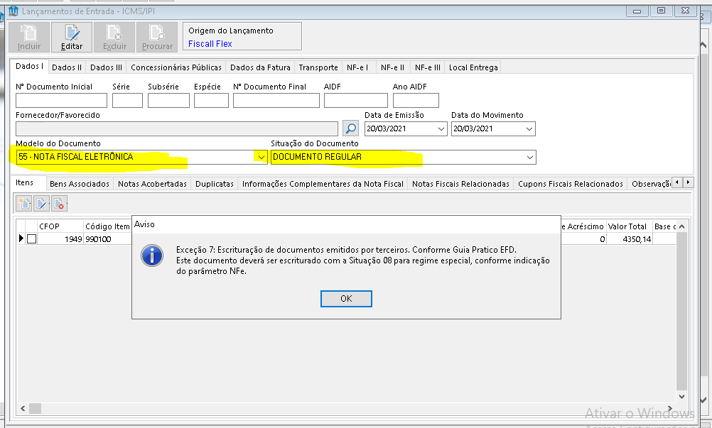Focus Nº Documento Final field

(276, 100)
